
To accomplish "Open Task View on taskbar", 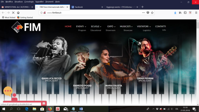I will [19, 109].
